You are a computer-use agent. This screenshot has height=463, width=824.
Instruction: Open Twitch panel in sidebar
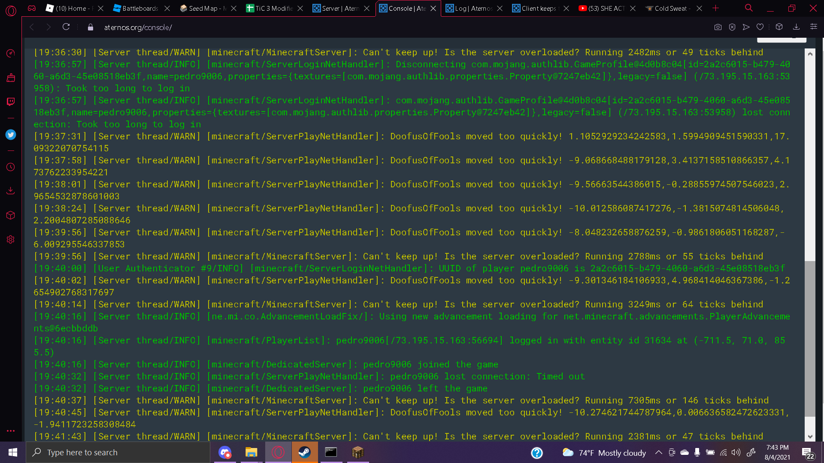point(11,102)
